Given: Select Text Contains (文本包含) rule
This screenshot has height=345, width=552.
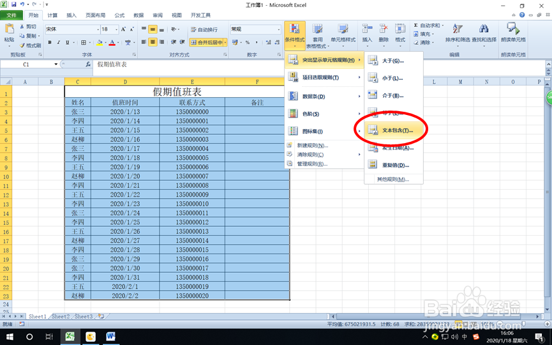Looking at the screenshot, I should click(394, 130).
